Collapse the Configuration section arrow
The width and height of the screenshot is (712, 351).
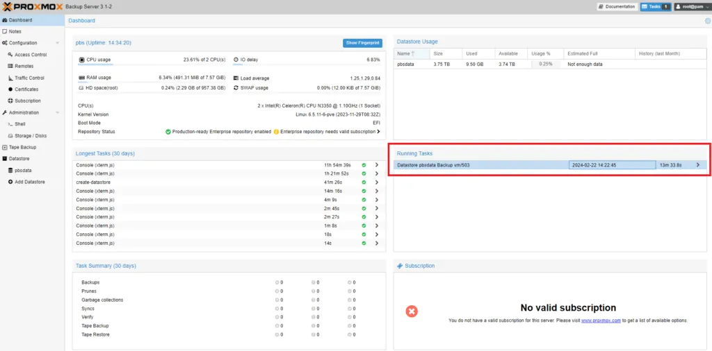tap(57, 43)
